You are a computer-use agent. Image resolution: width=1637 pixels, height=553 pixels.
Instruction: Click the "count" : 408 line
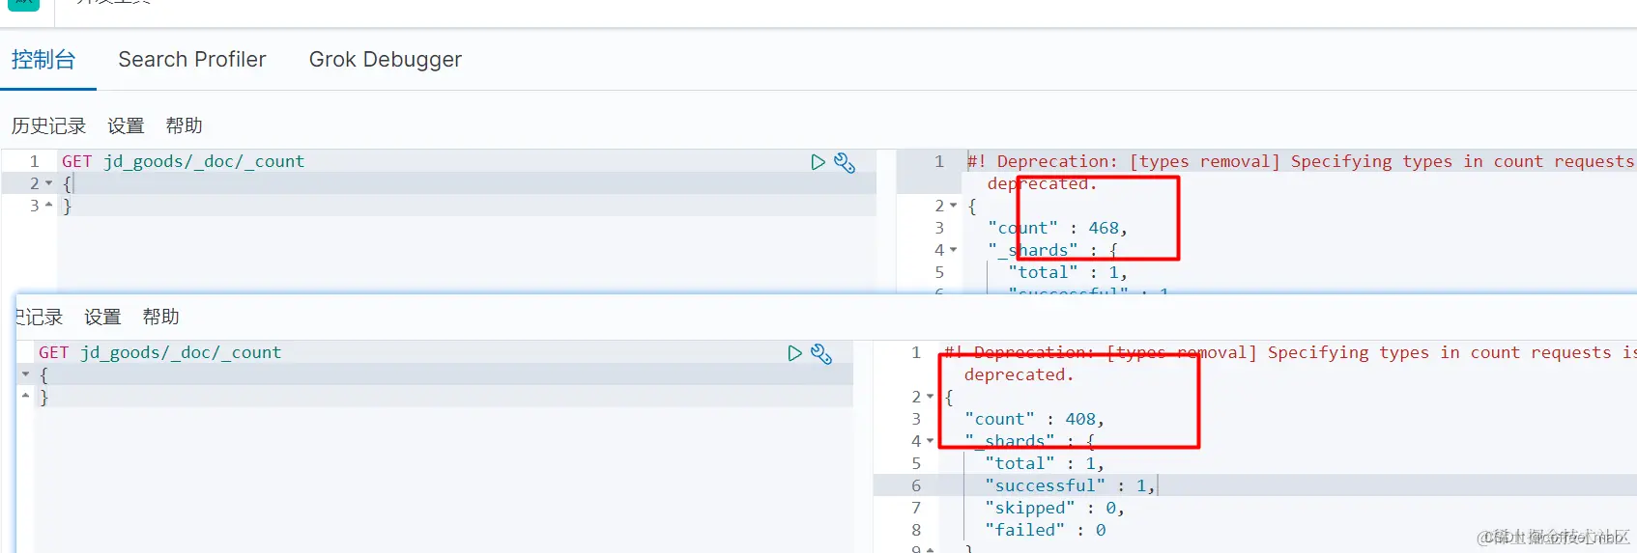tap(1034, 419)
